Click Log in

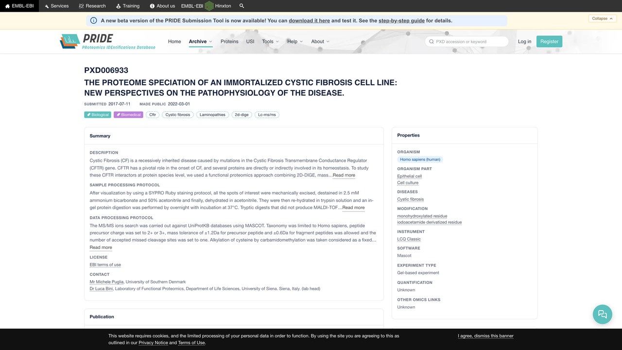point(524,41)
